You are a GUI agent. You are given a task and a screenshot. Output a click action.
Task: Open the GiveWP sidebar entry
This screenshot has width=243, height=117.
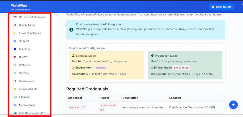click(x=24, y=57)
